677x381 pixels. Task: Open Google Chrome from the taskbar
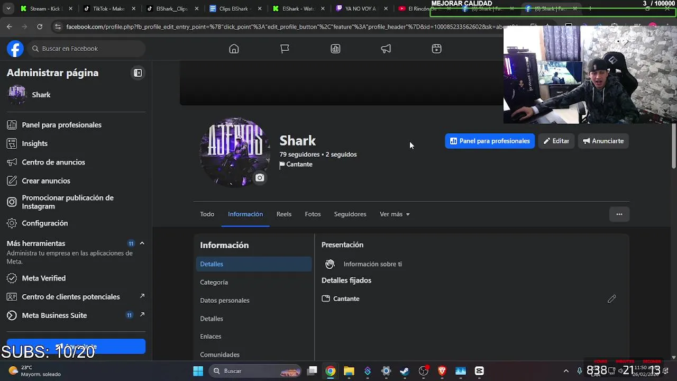point(331,371)
